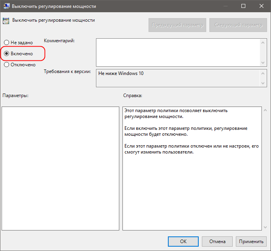The height and width of the screenshot is (251, 271).
Task: Click the "Не ниже Windows 10" text
Action: pos(121,73)
